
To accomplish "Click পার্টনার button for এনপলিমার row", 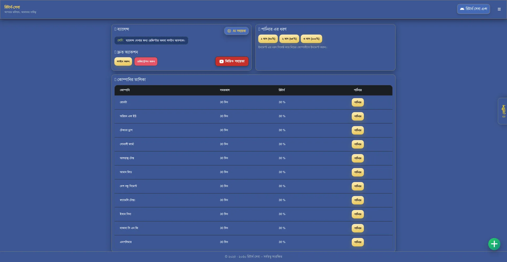I will (358, 242).
